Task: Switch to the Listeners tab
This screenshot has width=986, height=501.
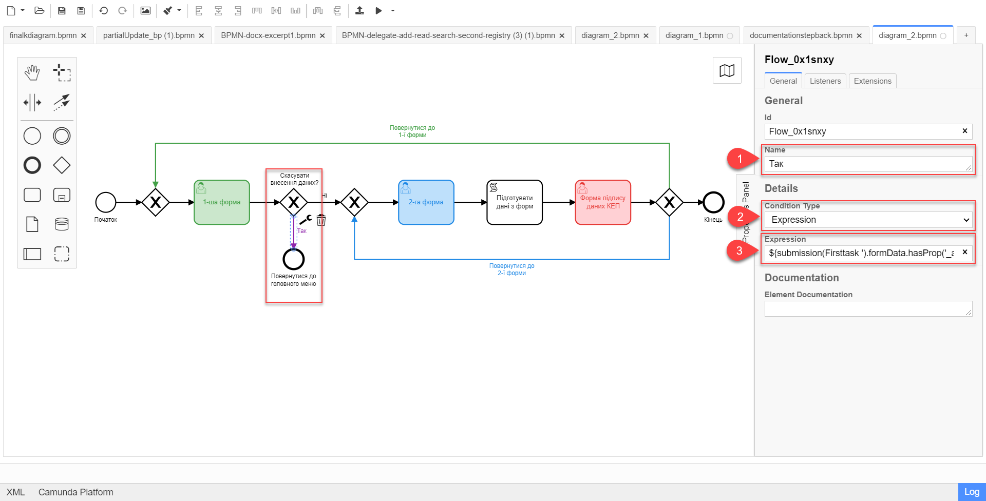Action: 825,81
